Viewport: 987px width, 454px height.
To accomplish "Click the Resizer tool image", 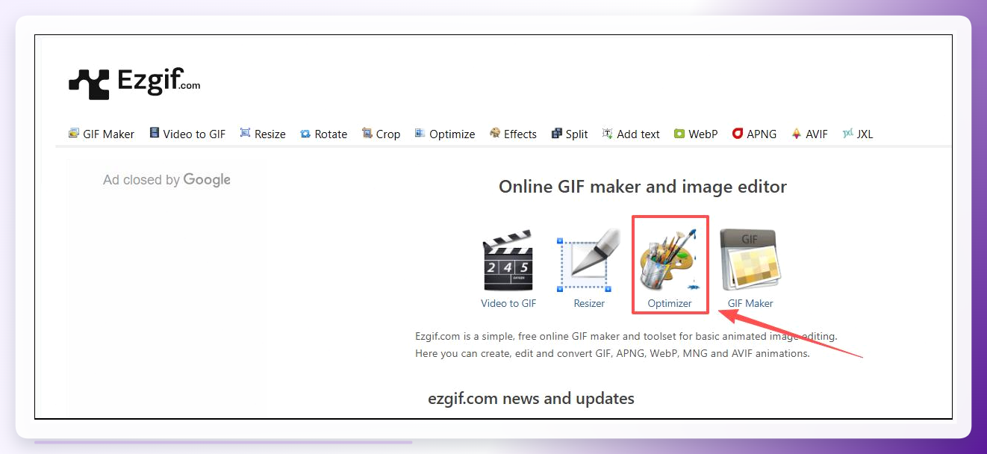I will pos(589,260).
